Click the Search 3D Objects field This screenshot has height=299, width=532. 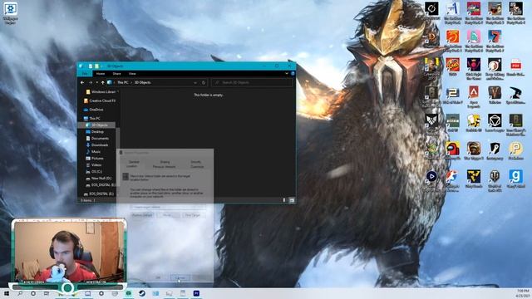[x=252, y=82]
